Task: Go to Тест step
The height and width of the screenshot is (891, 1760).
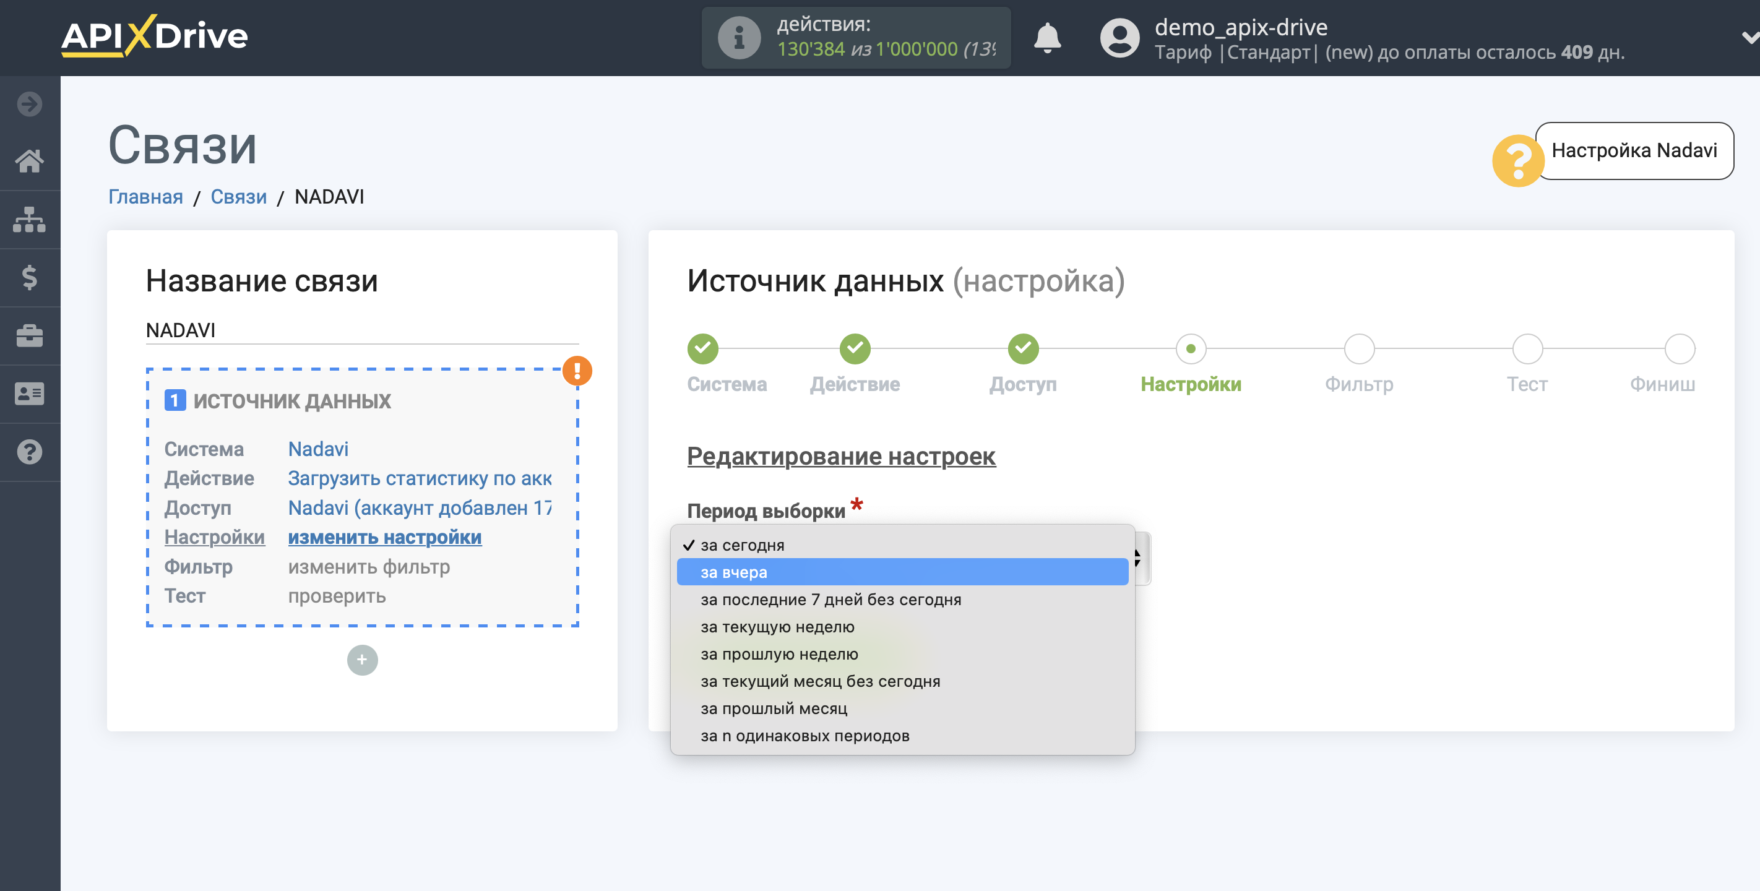Action: pos(1527,348)
